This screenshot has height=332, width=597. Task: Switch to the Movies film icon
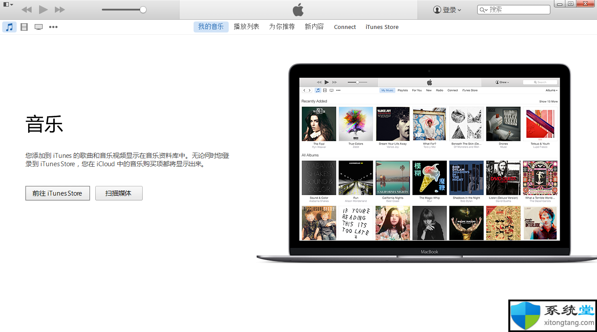pos(24,27)
